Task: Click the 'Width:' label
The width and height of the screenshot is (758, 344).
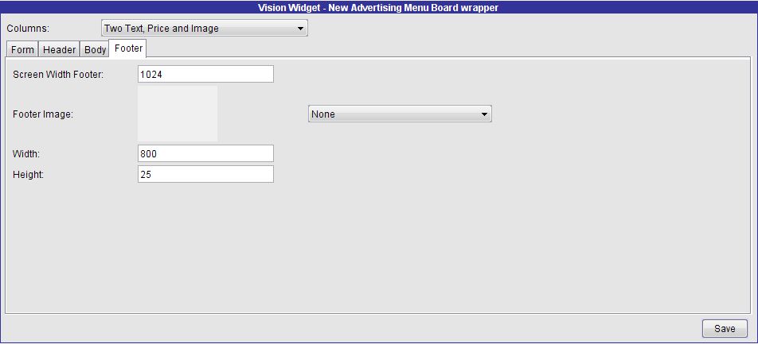Action: pos(26,153)
